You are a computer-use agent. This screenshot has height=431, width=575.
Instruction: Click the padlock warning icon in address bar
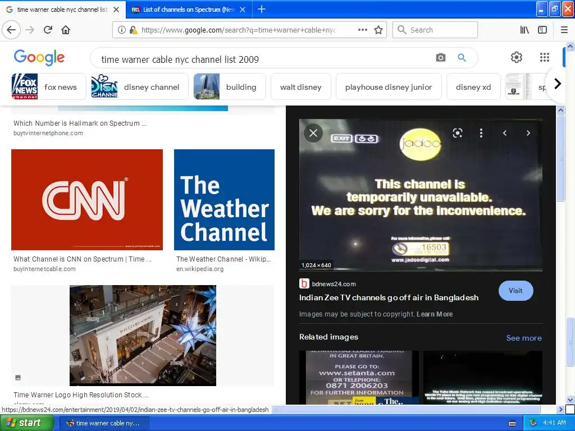pos(133,30)
